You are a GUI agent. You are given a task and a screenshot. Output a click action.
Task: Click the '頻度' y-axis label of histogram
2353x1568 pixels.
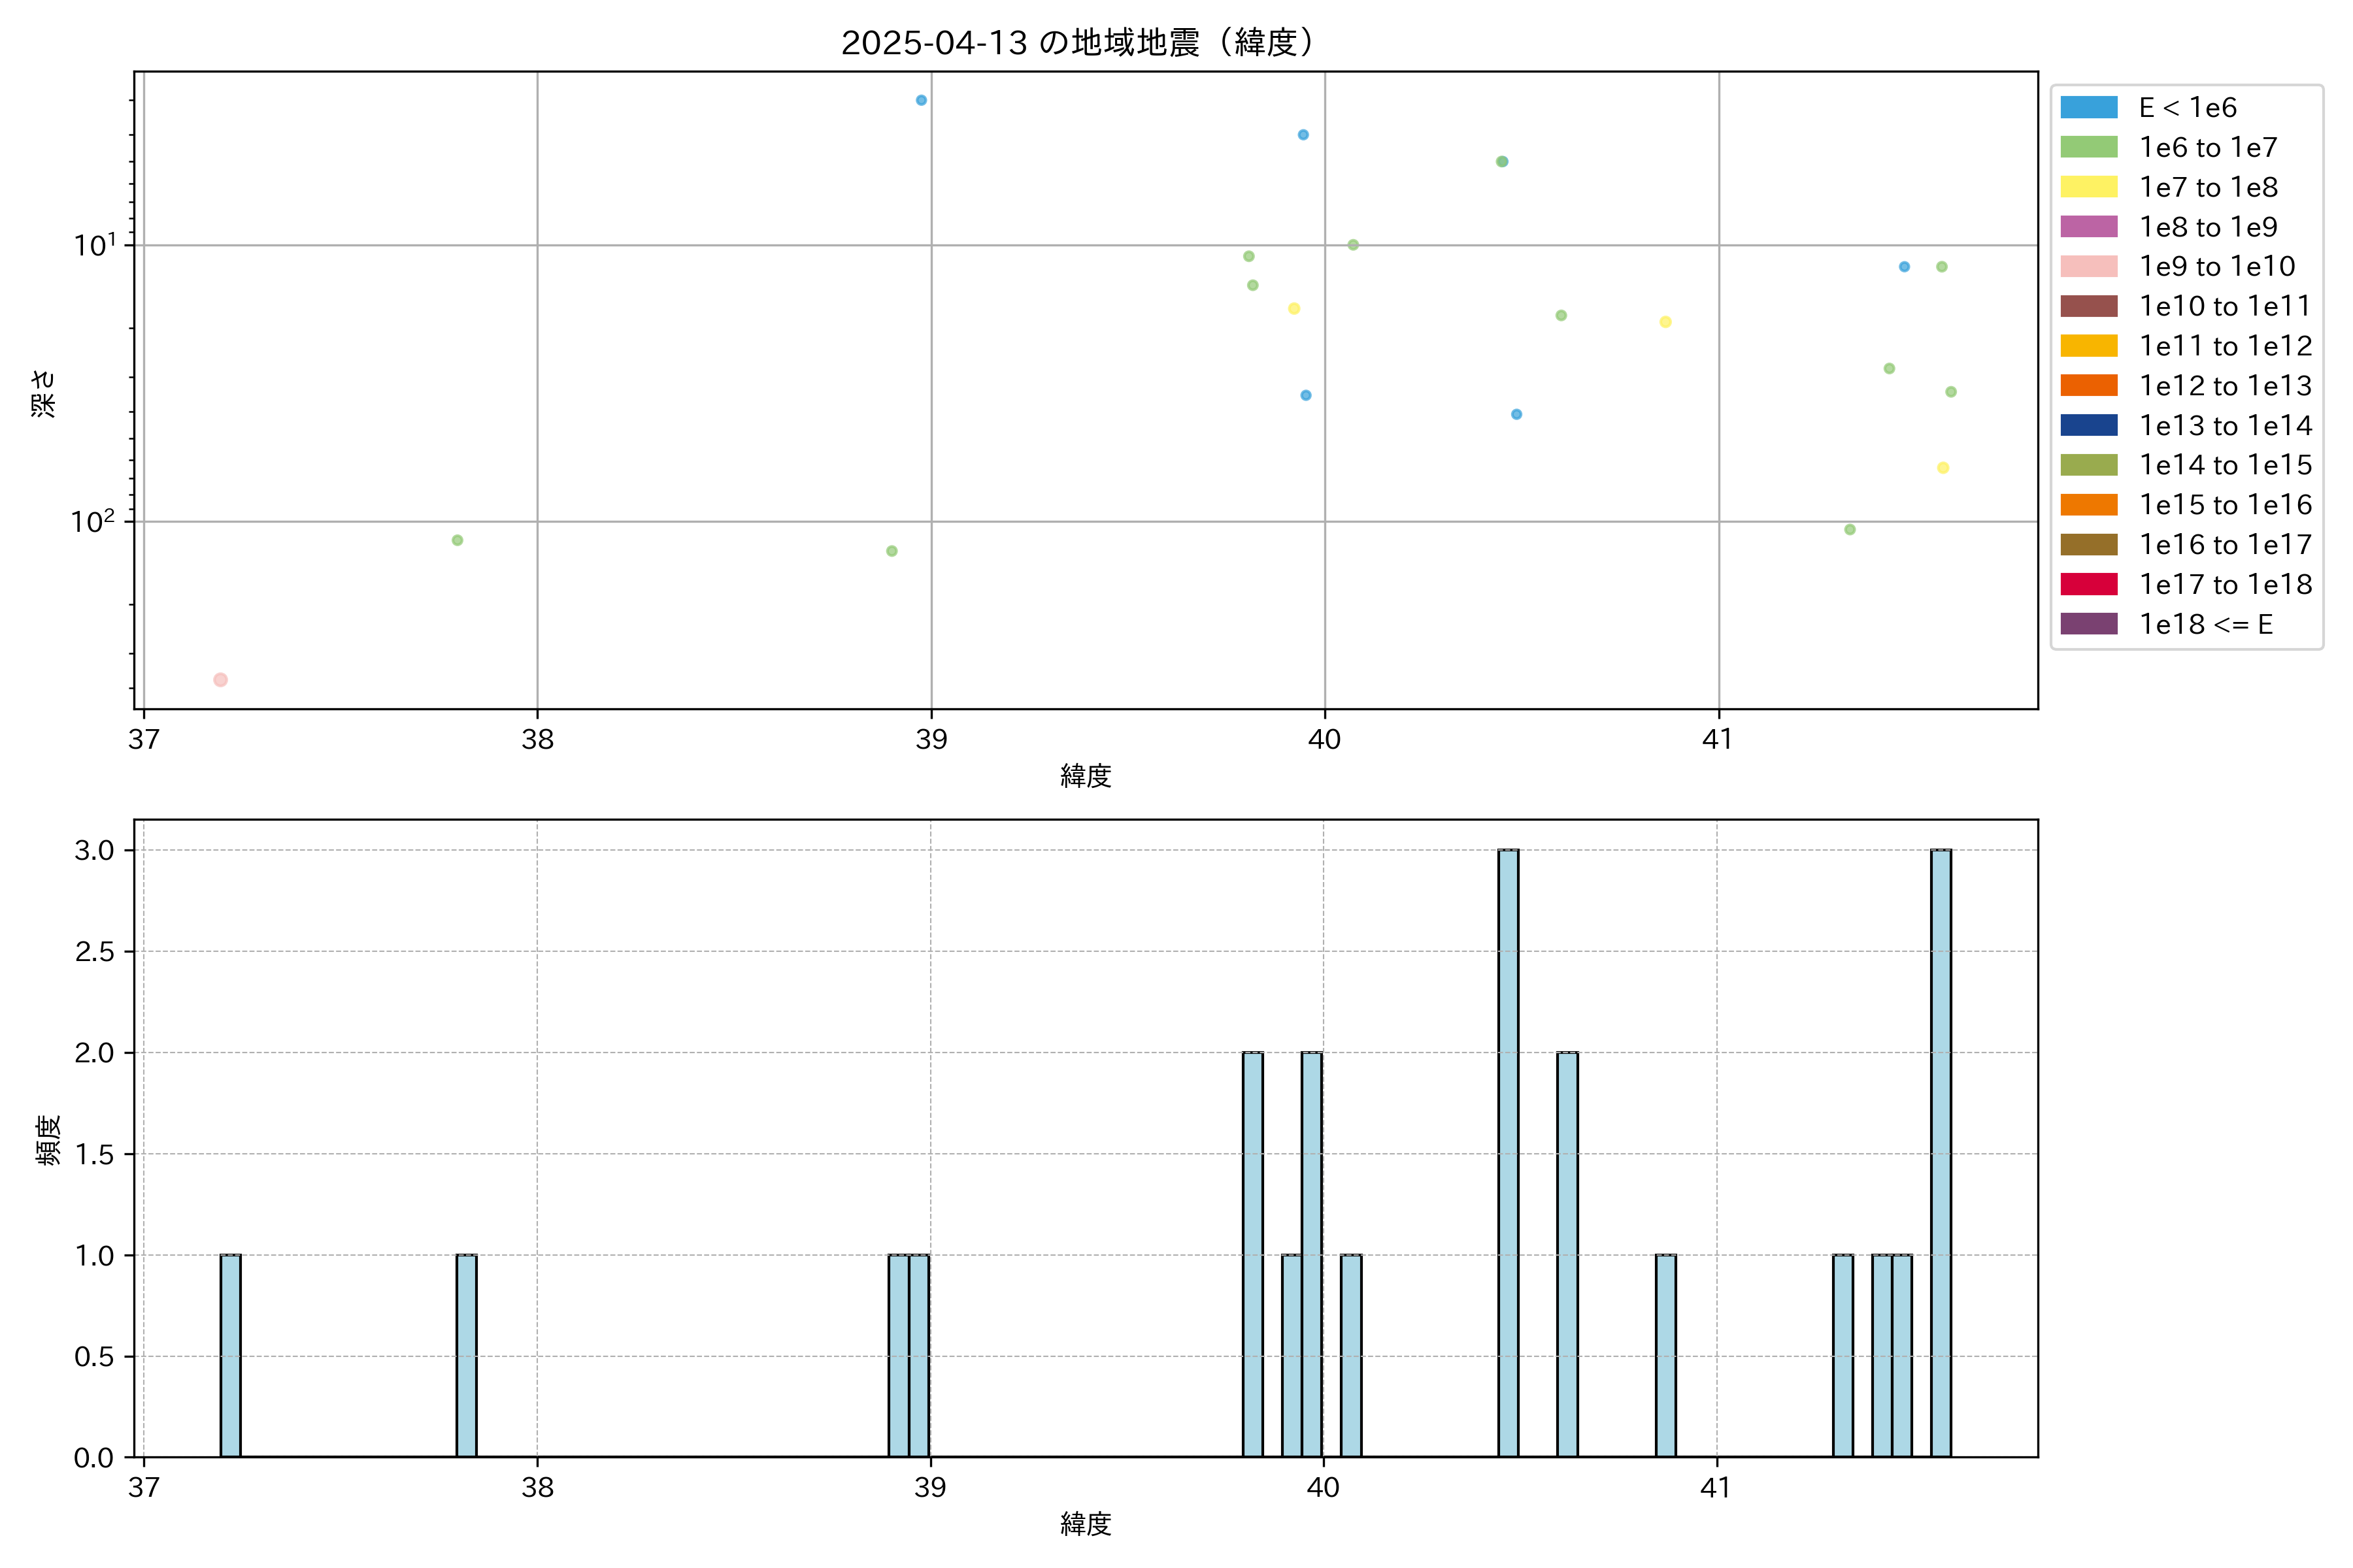48,1139
